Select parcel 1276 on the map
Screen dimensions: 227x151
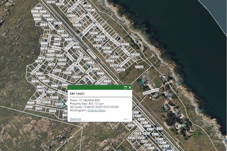tap(131, 125)
